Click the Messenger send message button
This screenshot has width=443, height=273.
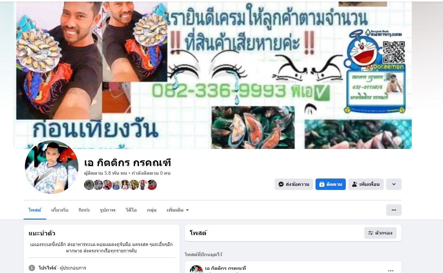[294, 184]
